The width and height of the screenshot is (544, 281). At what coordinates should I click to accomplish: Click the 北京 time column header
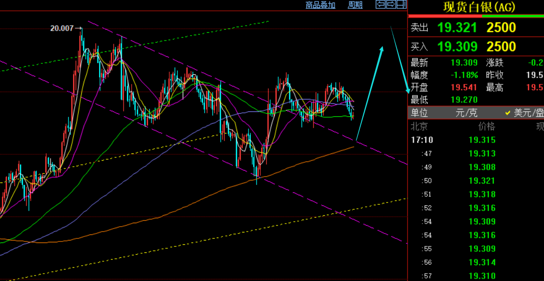pos(419,127)
